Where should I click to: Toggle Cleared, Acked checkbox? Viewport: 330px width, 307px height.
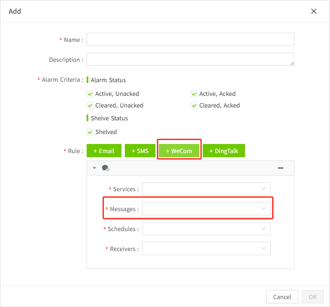point(194,105)
